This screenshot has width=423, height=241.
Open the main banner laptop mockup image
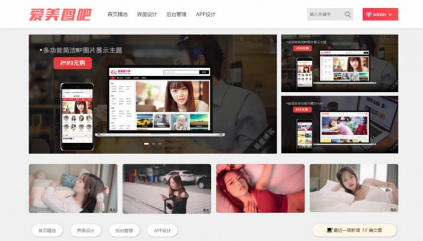160,101
